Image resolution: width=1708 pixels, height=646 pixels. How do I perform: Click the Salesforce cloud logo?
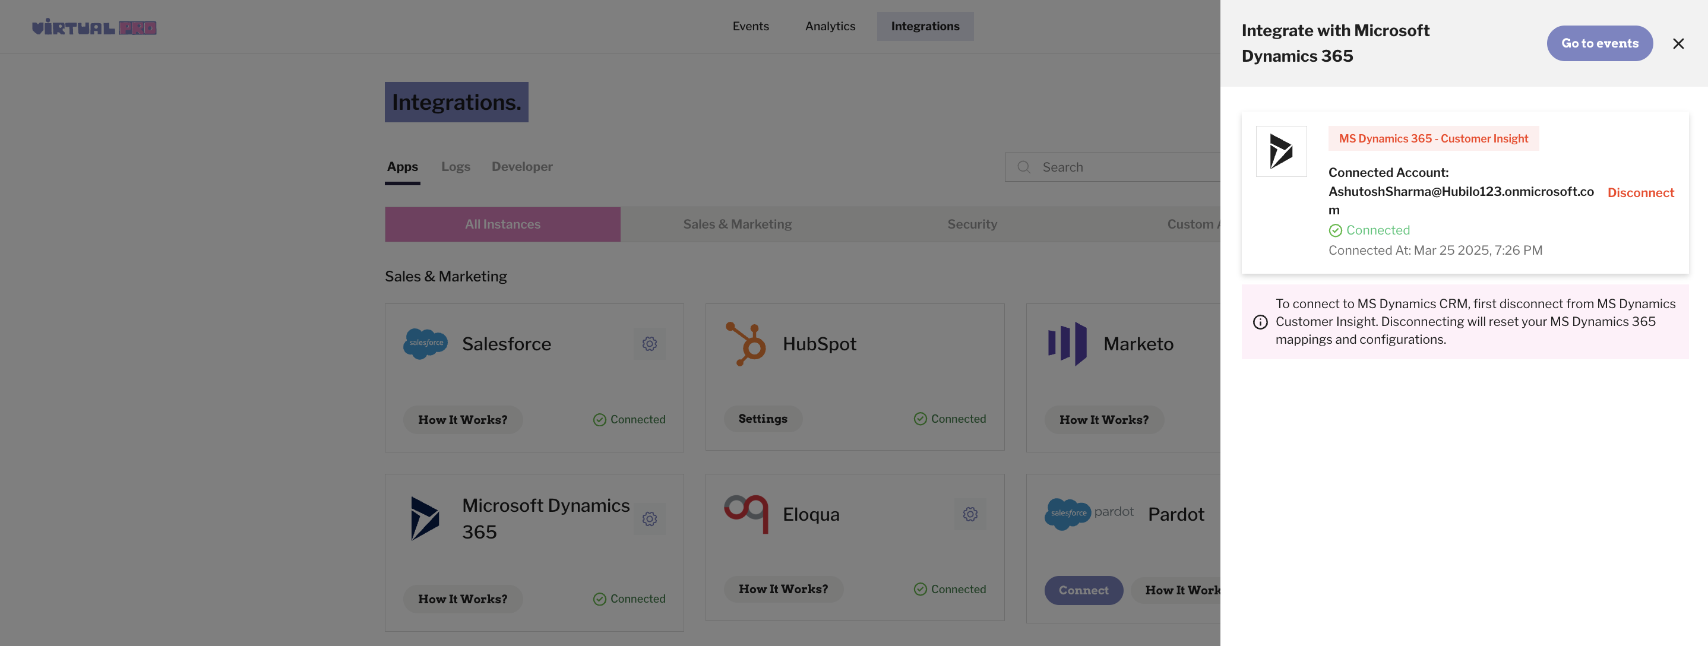(x=425, y=344)
